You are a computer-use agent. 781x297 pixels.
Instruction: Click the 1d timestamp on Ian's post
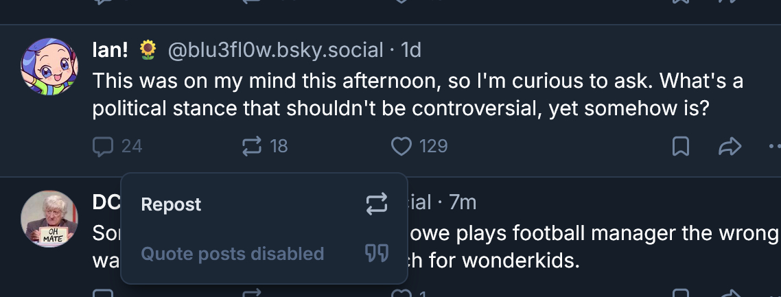coord(410,50)
